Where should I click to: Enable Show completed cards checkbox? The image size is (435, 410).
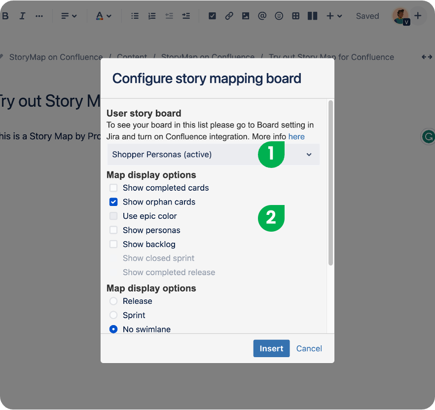click(x=113, y=188)
